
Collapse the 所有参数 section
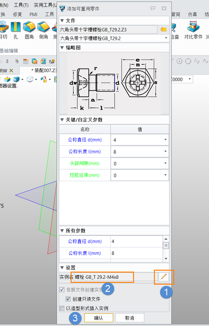[62, 231]
